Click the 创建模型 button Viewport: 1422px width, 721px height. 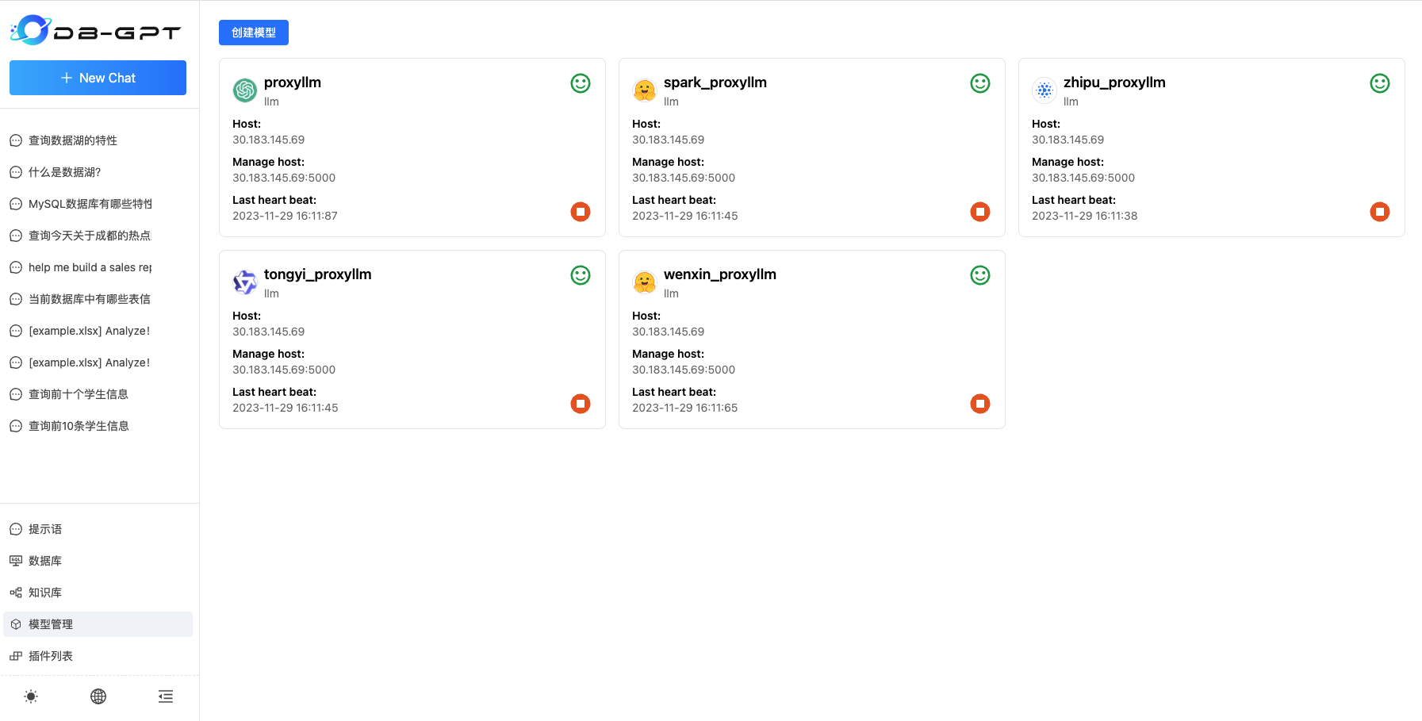click(x=253, y=33)
